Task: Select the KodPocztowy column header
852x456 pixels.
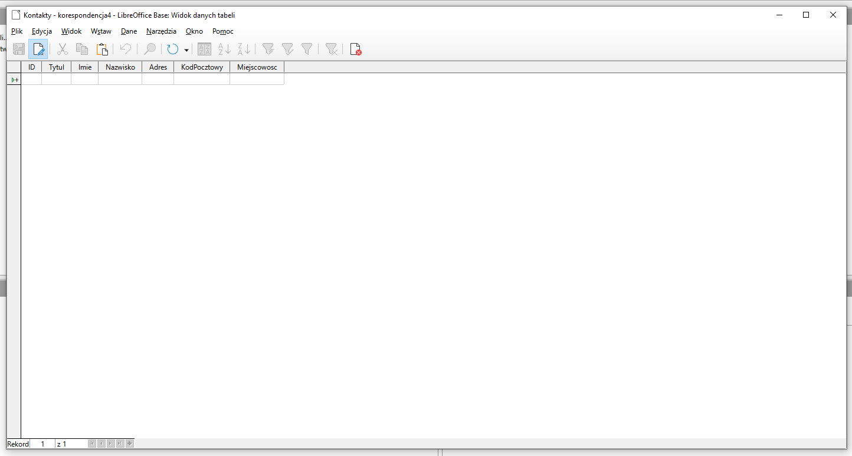Action: coord(202,67)
